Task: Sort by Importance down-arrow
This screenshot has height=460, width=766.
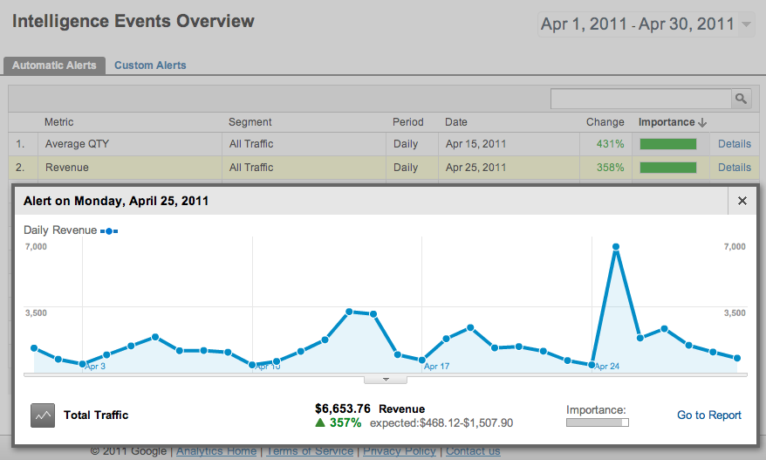Action: pyautogui.click(x=702, y=123)
